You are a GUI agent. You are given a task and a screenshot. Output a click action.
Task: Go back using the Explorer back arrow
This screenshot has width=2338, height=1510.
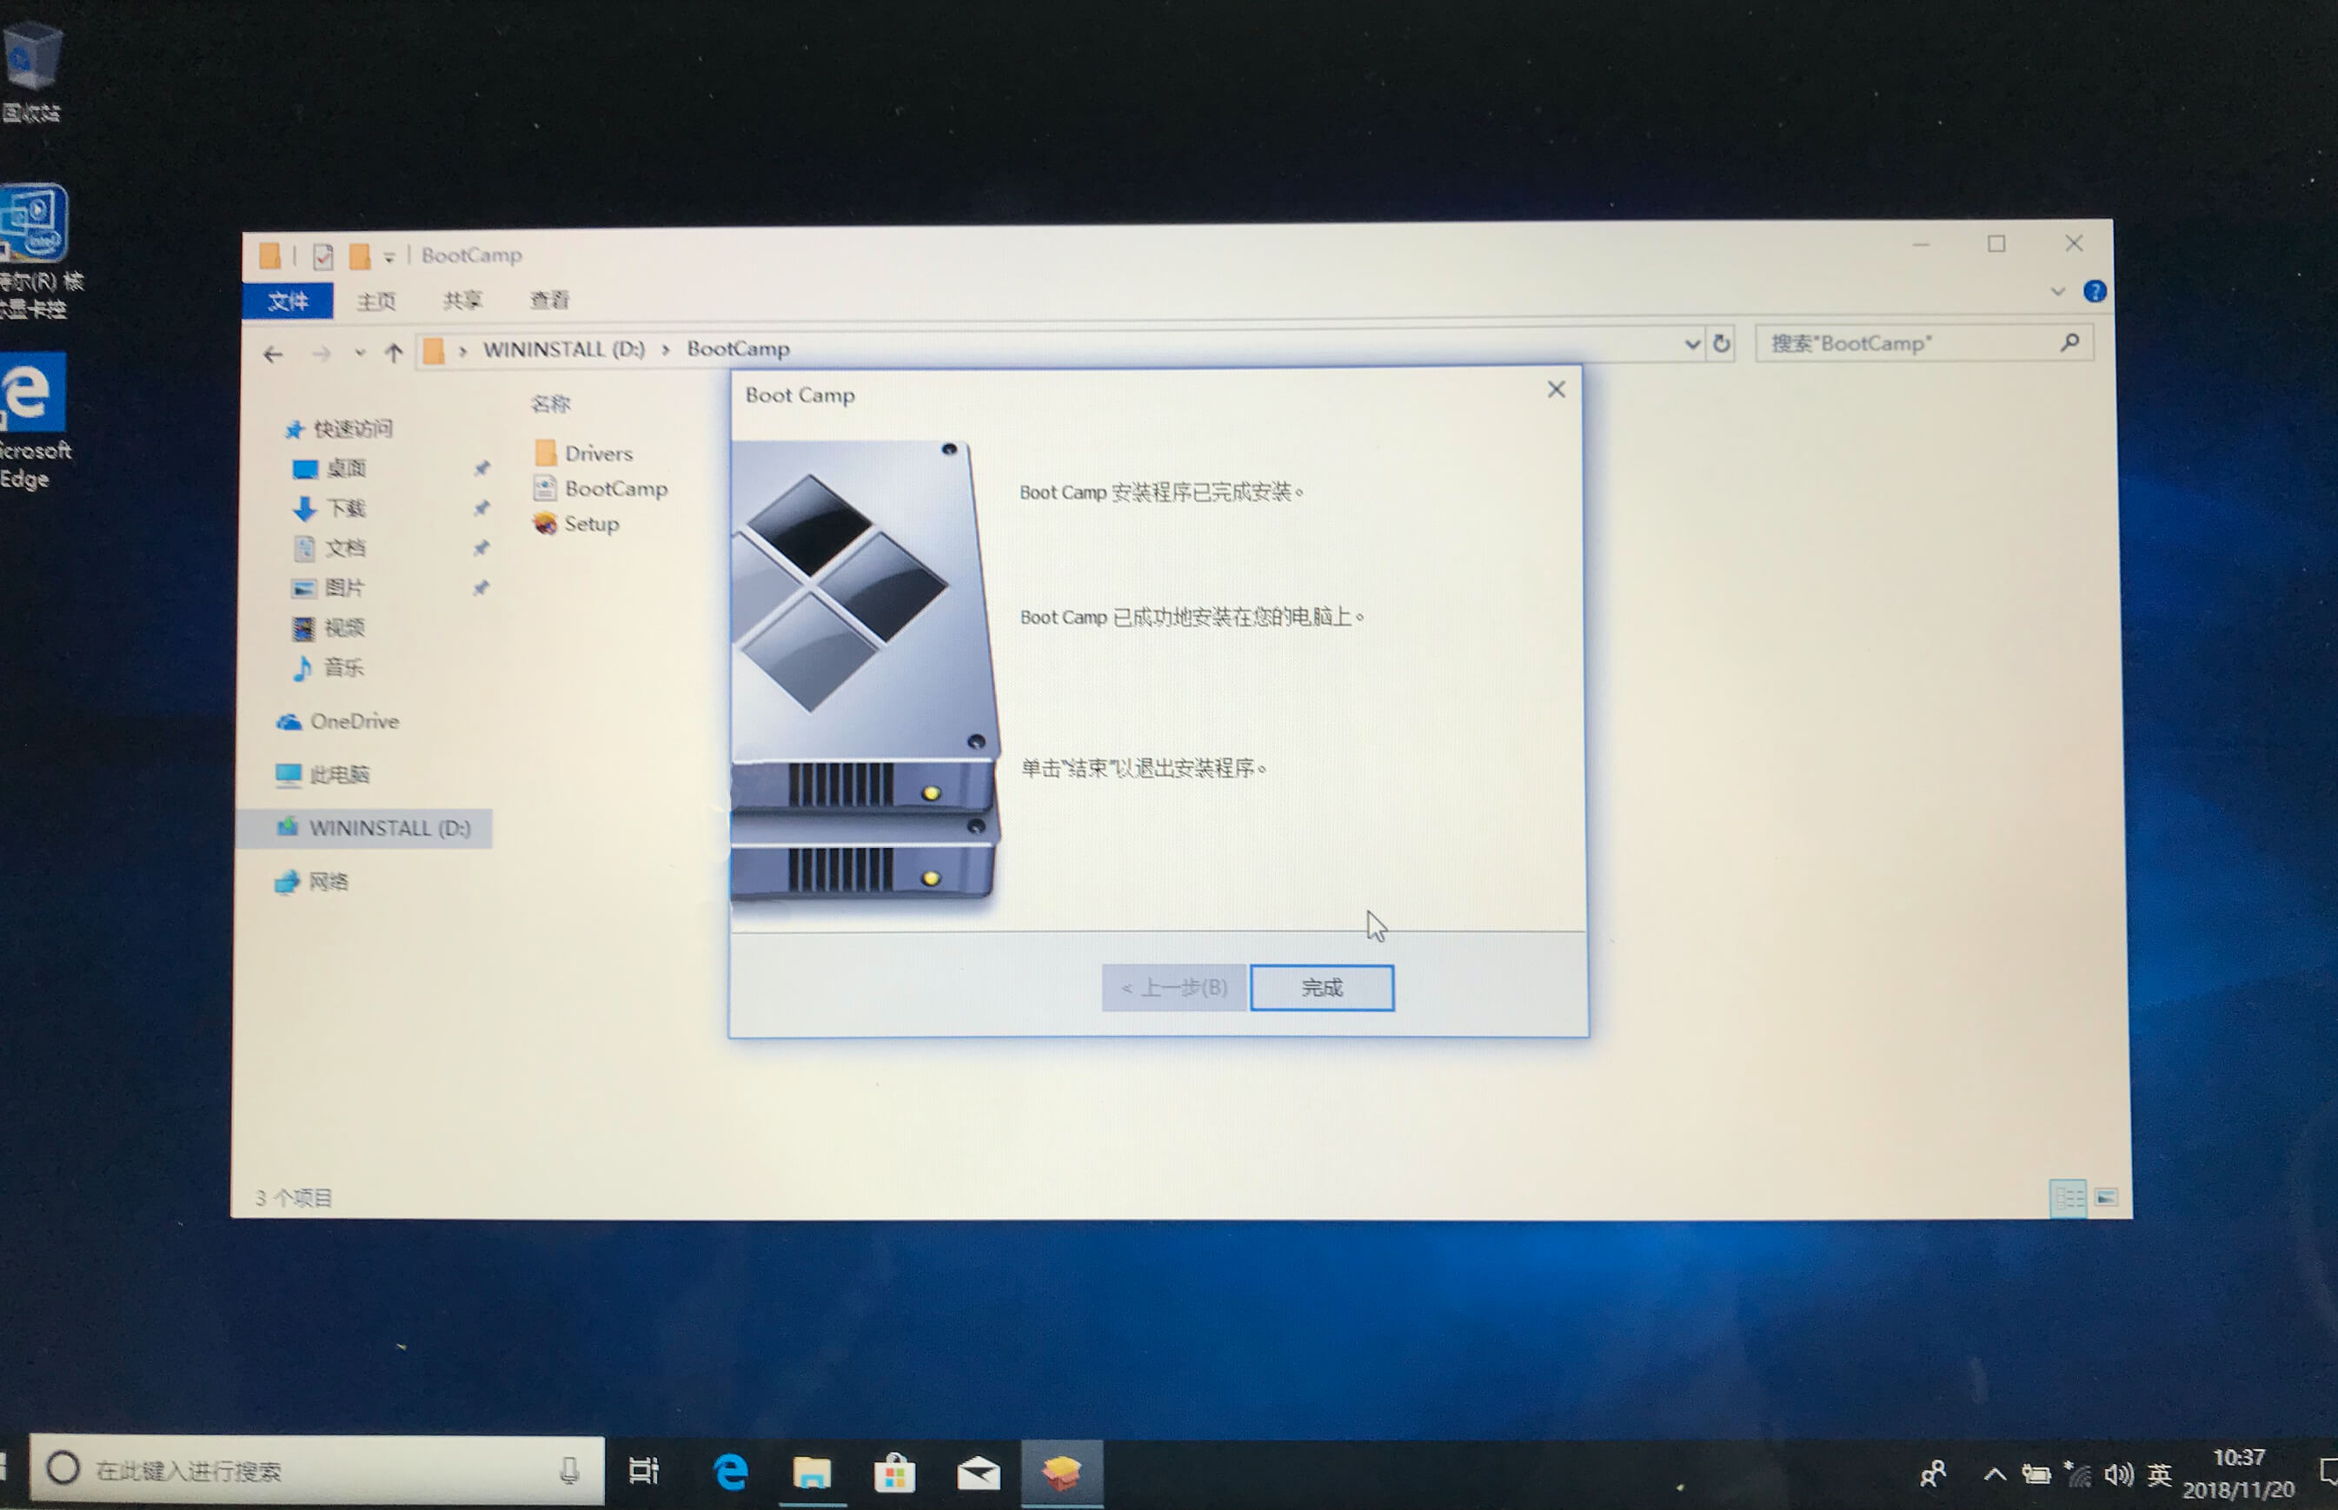(274, 354)
